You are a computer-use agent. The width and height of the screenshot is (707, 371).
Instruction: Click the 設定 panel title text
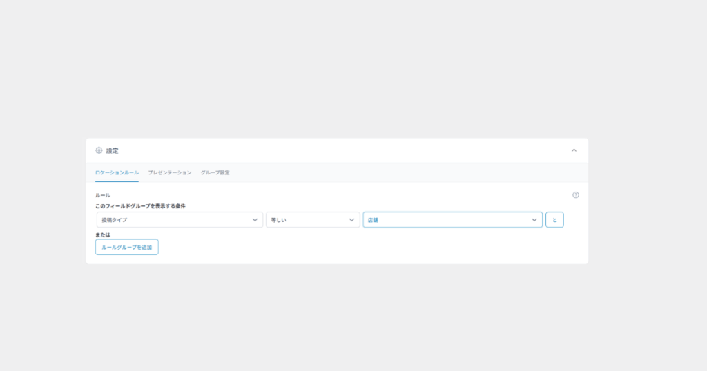click(x=113, y=150)
